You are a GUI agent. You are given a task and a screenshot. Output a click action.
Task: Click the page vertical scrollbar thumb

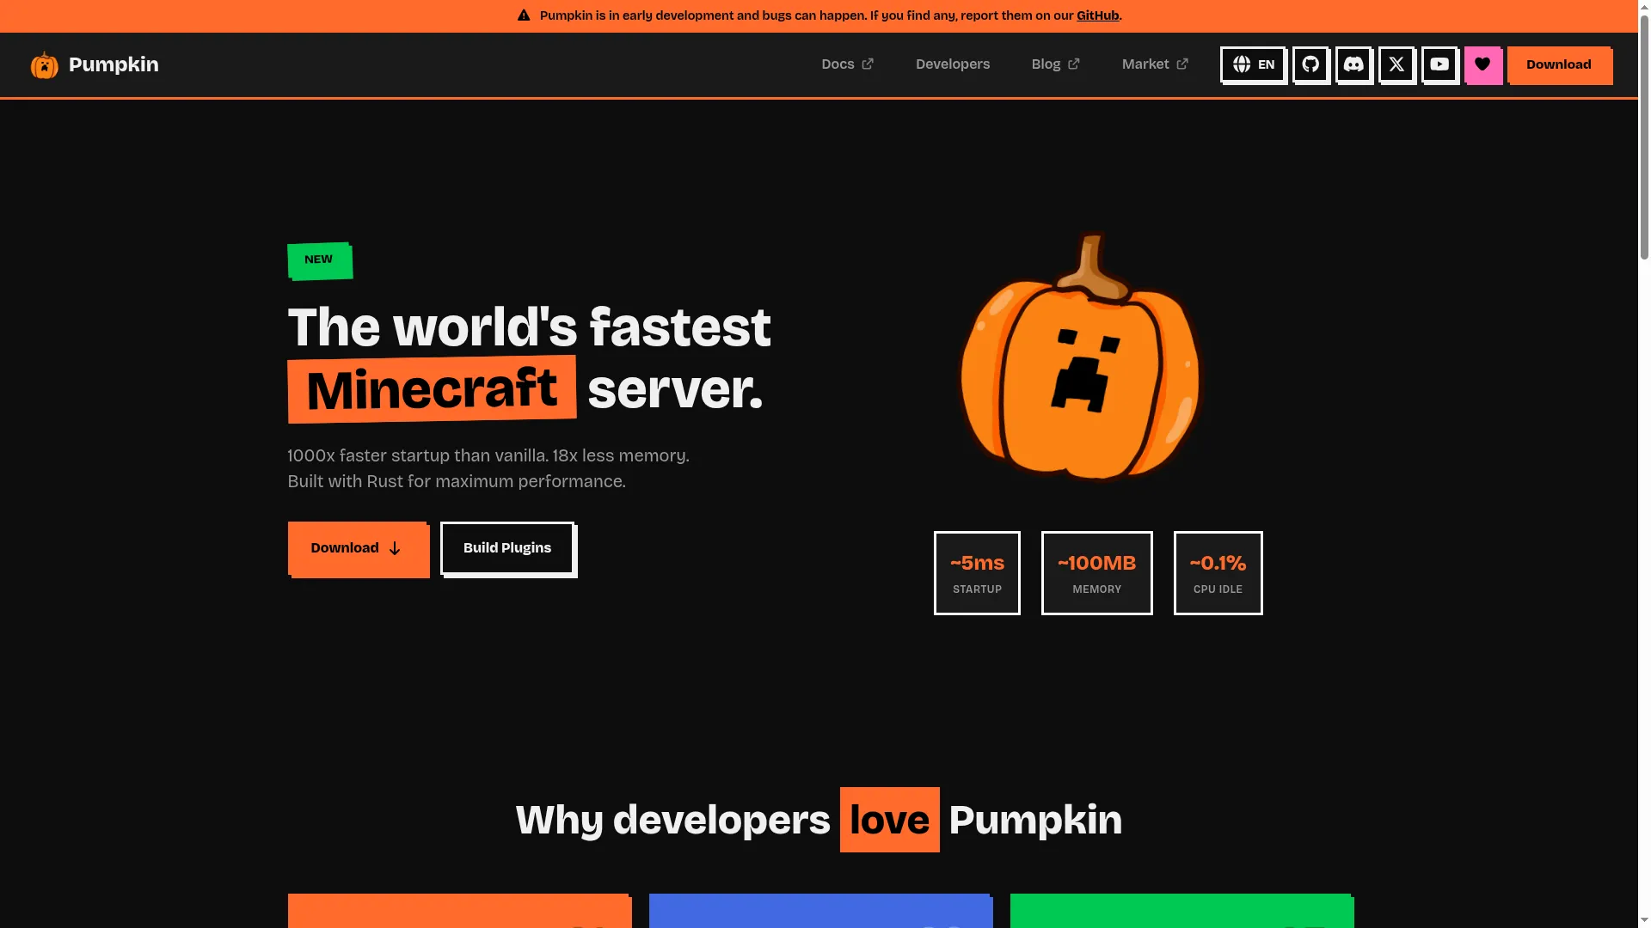[1644, 137]
